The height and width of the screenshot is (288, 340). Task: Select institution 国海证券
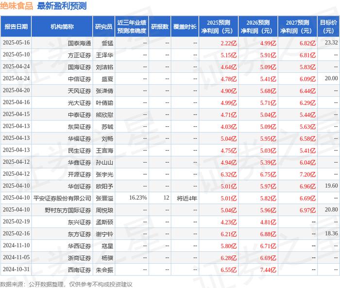pos(79,67)
